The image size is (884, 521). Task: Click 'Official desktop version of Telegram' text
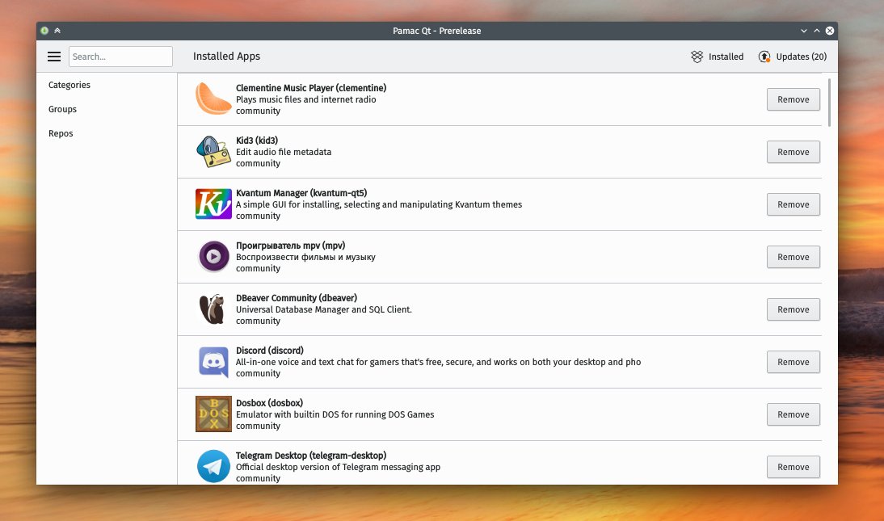[x=339, y=467]
